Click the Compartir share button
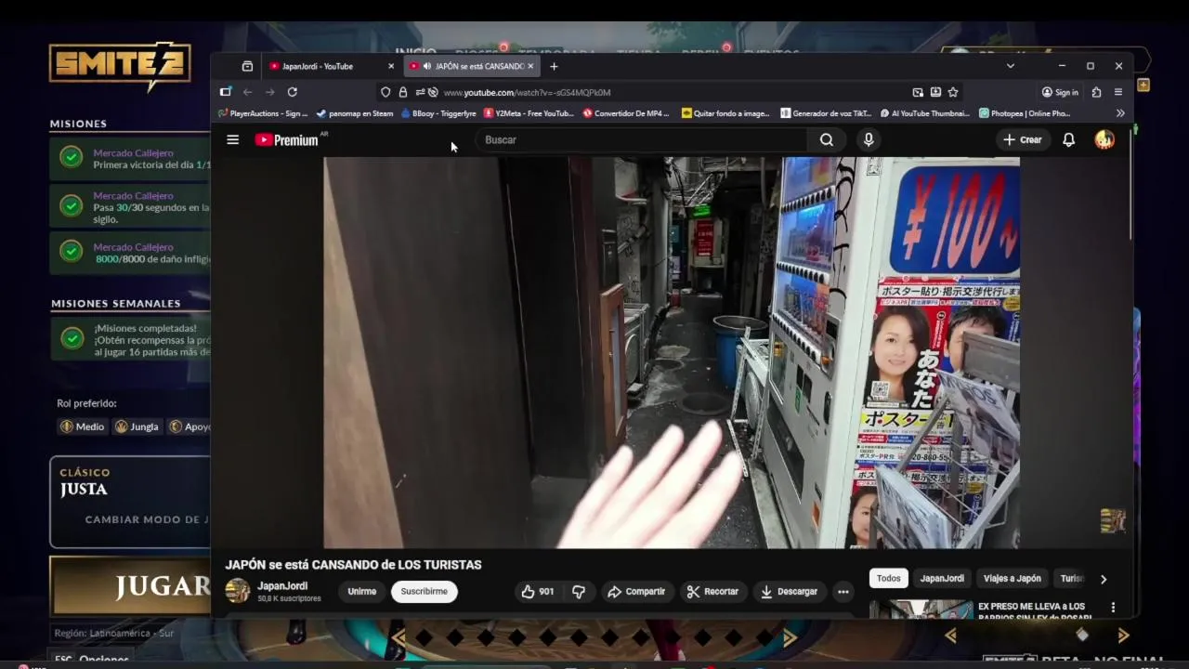The height and width of the screenshot is (669, 1189). (636, 591)
